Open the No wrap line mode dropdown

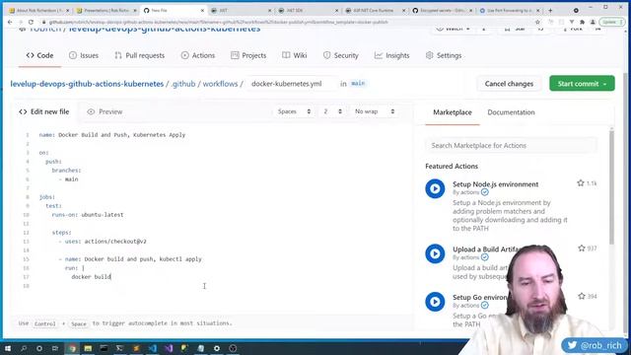[375, 111]
